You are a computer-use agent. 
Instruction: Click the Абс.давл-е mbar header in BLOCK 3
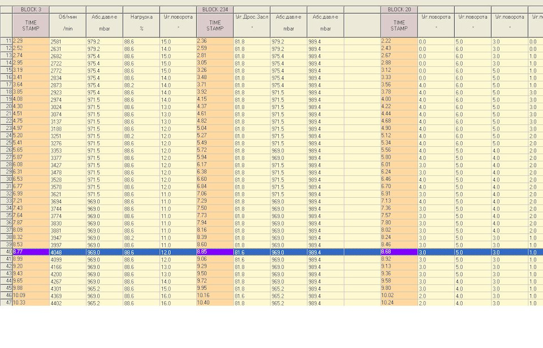[x=105, y=25]
